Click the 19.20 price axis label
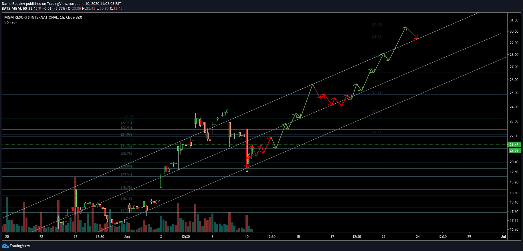 click(514, 182)
